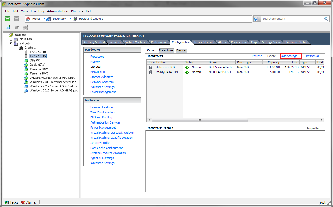Select the DBSRV1 virtual machine icon
The width and height of the screenshot is (333, 207).
[x=26, y=60]
